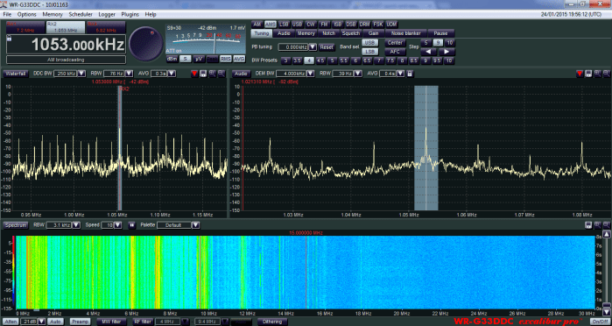Toggle the Preamp button
Screen dimensions: 612x326
(x=80, y=322)
